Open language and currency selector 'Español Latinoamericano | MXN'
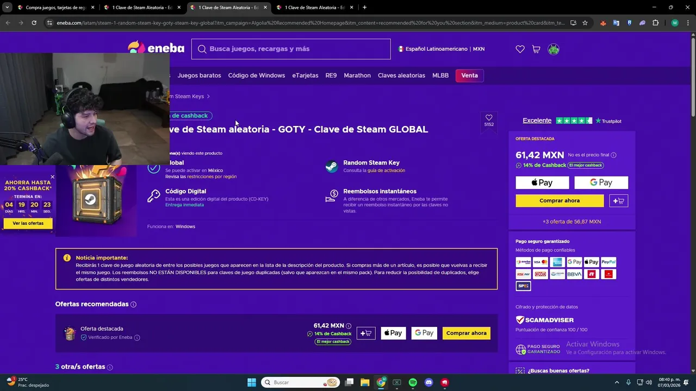 click(x=441, y=49)
